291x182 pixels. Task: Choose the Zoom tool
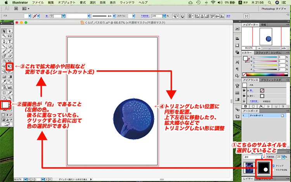10,97
